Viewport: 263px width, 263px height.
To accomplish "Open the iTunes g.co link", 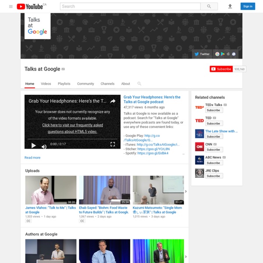I will (x=158, y=144).
